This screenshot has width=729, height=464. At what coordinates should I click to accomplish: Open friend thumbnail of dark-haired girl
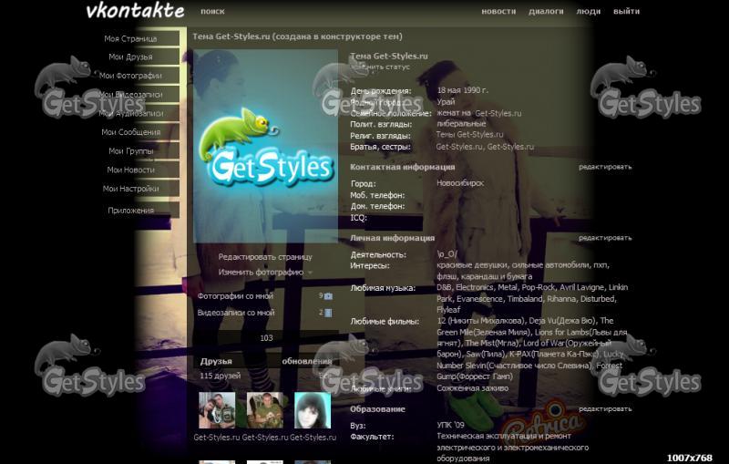(313, 410)
